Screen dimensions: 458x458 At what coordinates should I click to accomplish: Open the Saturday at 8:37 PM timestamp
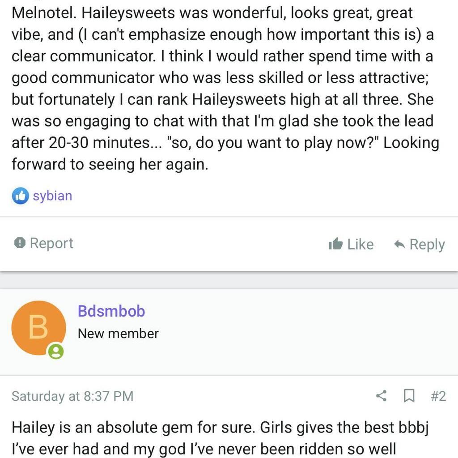click(x=72, y=396)
